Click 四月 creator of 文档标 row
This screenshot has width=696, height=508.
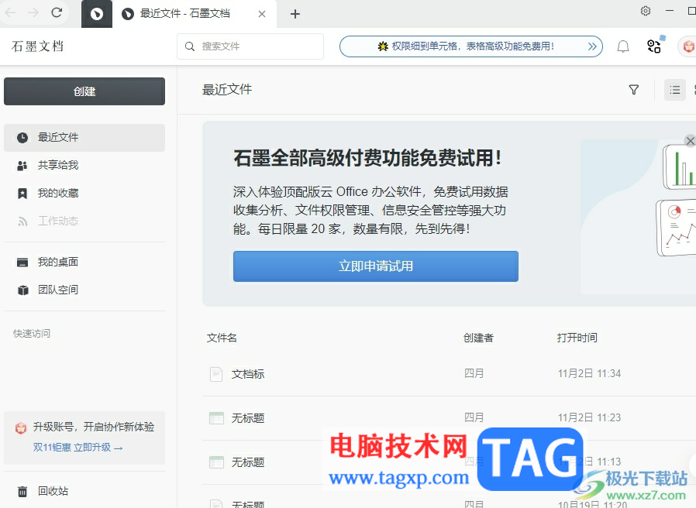pos(474,373)
